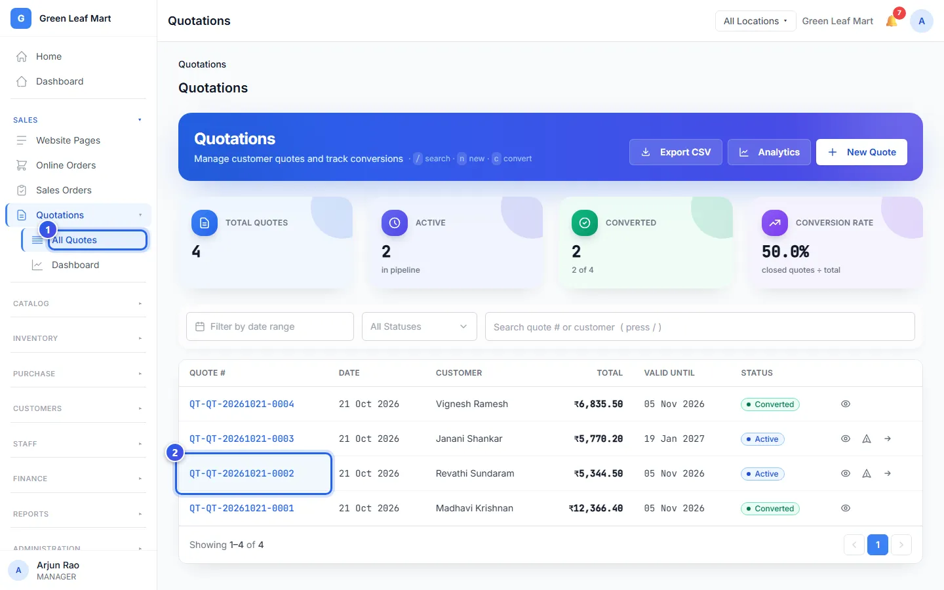Click the Converted checkmark icon
The image size is (944, 590).
(585, 223)
